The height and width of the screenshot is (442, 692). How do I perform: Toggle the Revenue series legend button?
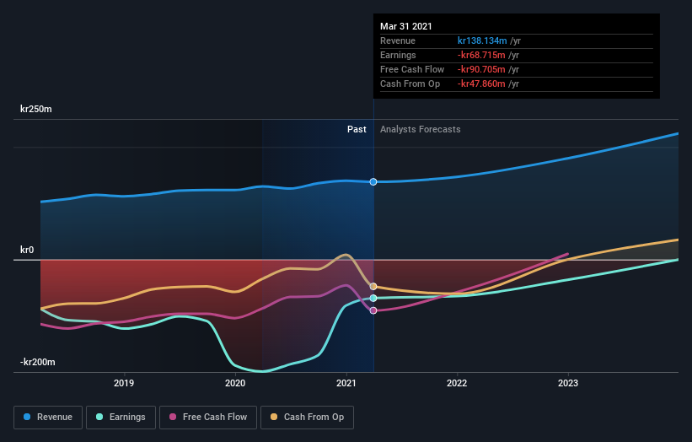pos(48,418)
